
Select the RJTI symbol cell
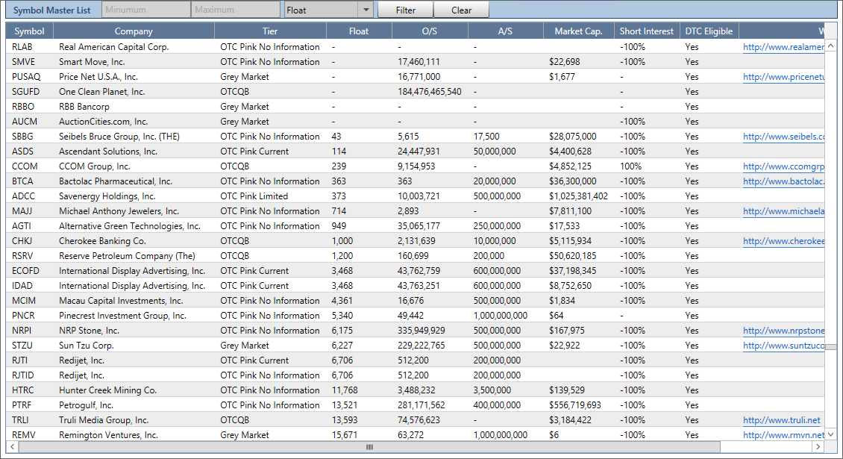pos(20,360)
